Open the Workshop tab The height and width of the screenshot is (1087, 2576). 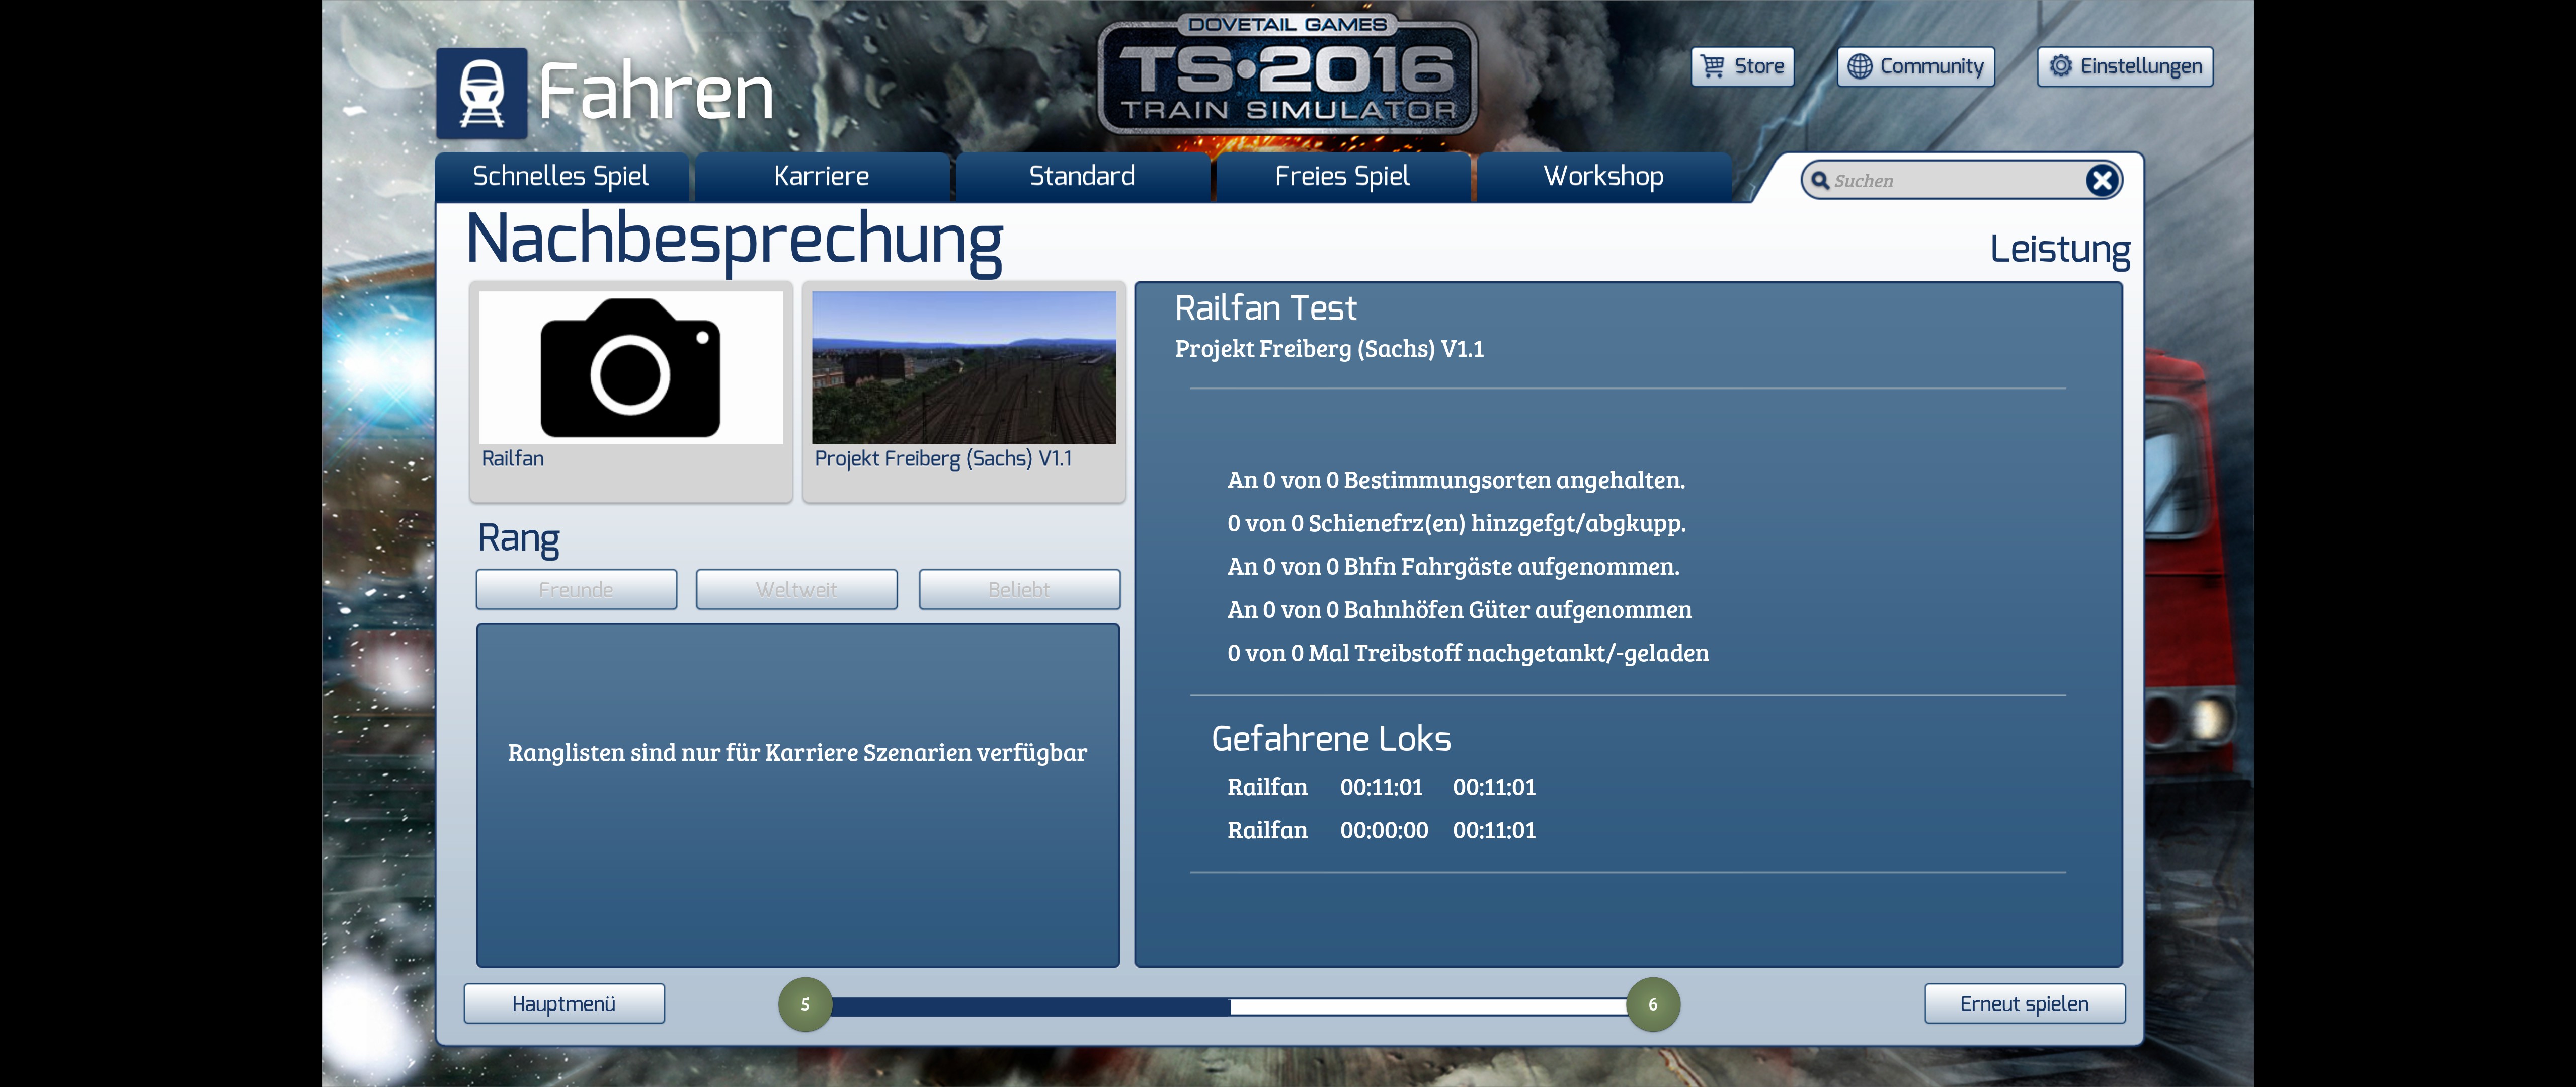1603,177
